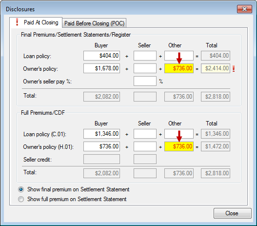Click the Owner's seller pay % field
This screenshot has height=226, width=257.
point(145,81)
